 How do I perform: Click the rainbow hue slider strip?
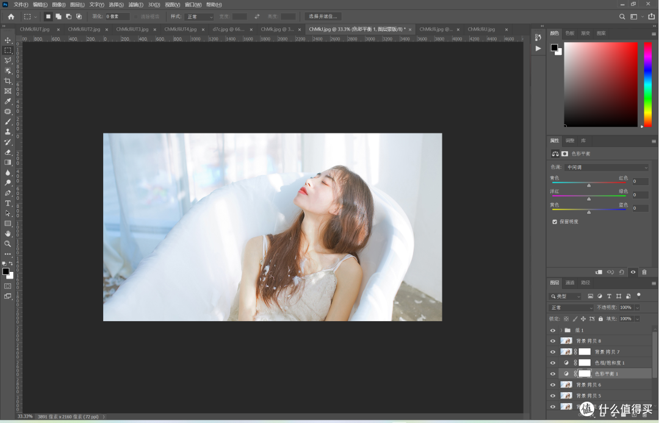pos(647,84)
